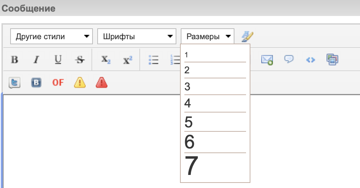Choose font size 5
Image resolution: width=360 pixels, height=188 pixels.
tap(215, 122)
